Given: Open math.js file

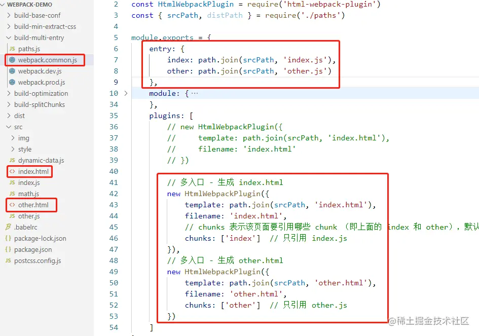Looking at the screenshot, I should pos(28,194).
